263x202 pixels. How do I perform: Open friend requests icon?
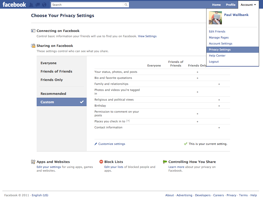click(x=31, y=5)
